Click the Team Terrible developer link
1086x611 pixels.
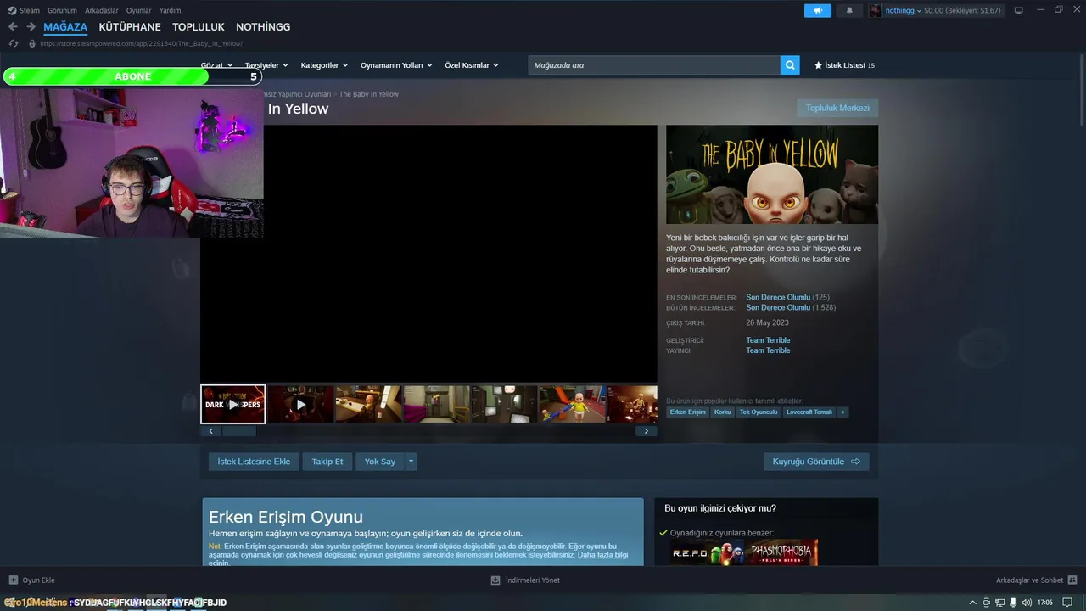[x=768, y=340]
